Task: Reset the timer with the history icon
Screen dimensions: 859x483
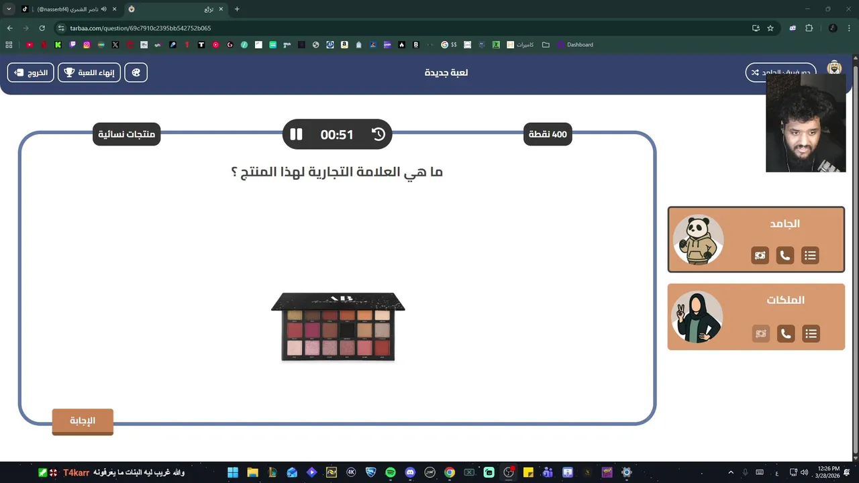Action: pyautogui.click(x=378, y=134)
